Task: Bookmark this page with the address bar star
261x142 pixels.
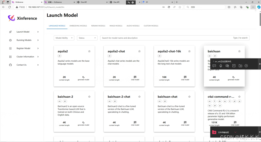Action: click(180, 7)
